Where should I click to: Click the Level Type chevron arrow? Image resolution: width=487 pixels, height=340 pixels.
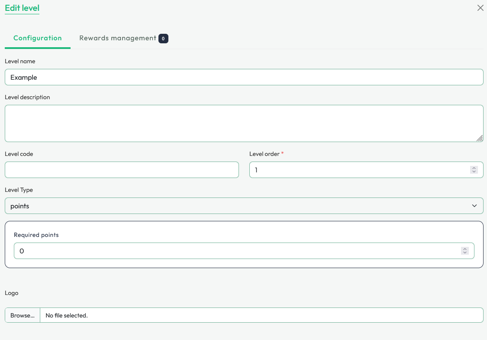[474, 206]
